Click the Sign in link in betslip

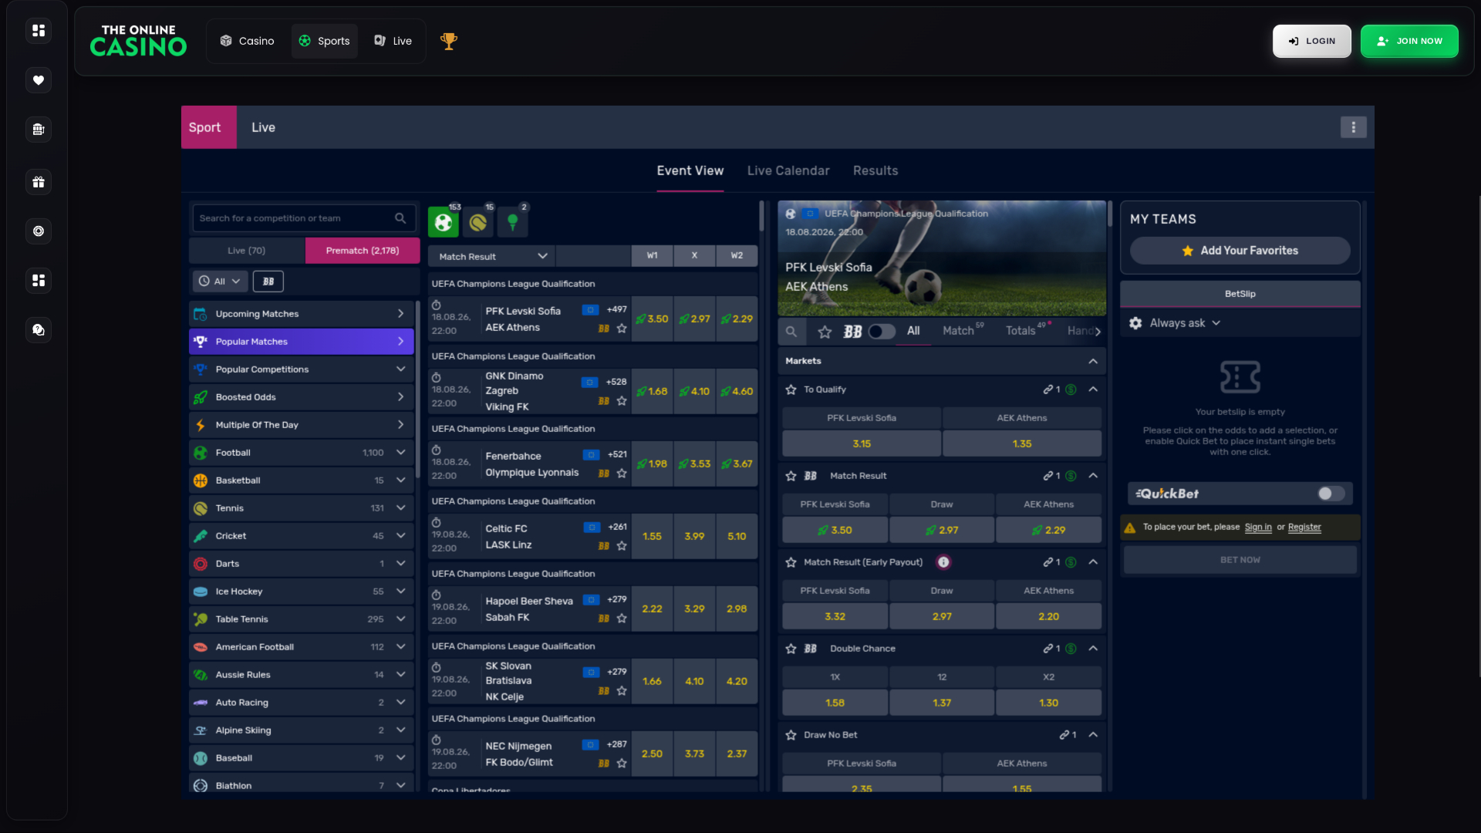click(1258, 528)
